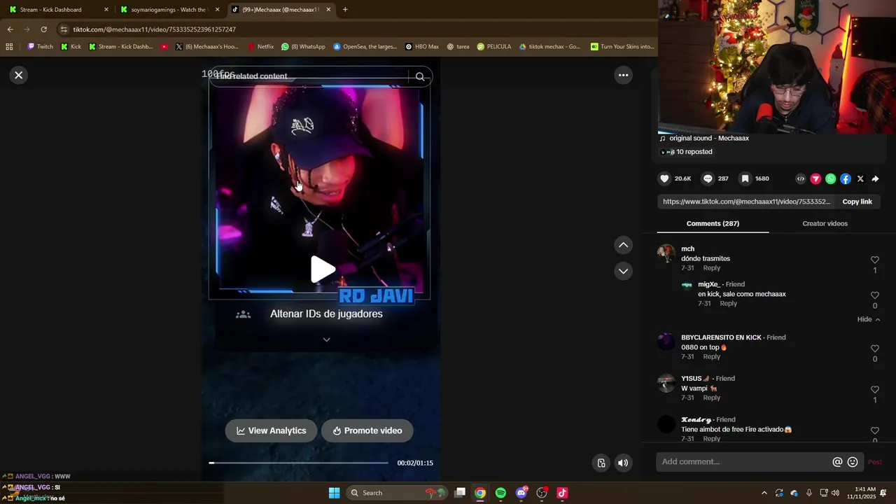Open the apps grid icon in bookmarks bar
Screen dimensions: 896x504
pyautogui.click(x=9, y=47)
